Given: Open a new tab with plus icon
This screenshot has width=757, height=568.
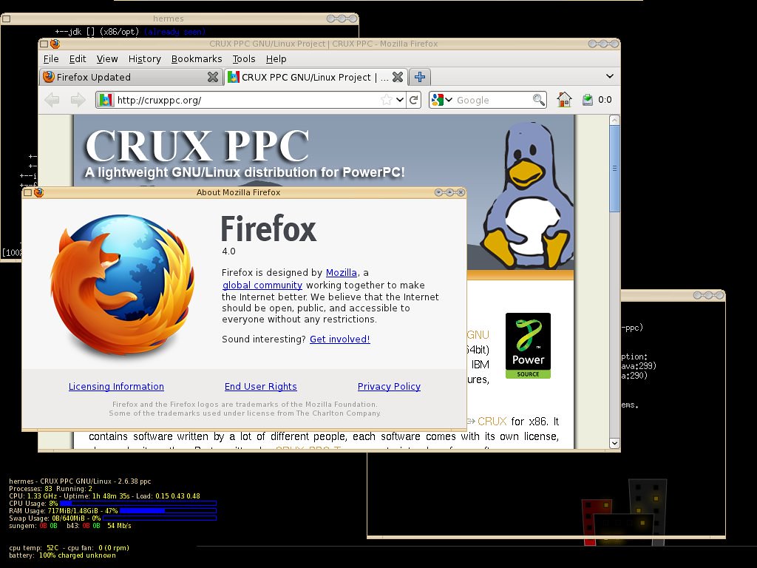Looking at the screenshot, I should 420,77.
